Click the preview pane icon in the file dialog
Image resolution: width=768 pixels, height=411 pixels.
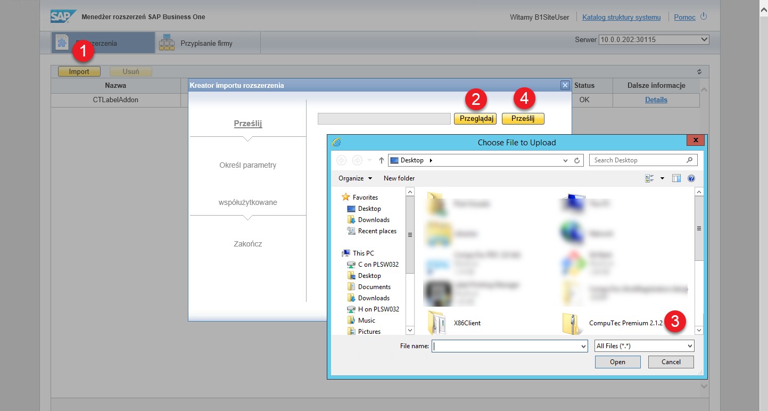tap(676, 178)
